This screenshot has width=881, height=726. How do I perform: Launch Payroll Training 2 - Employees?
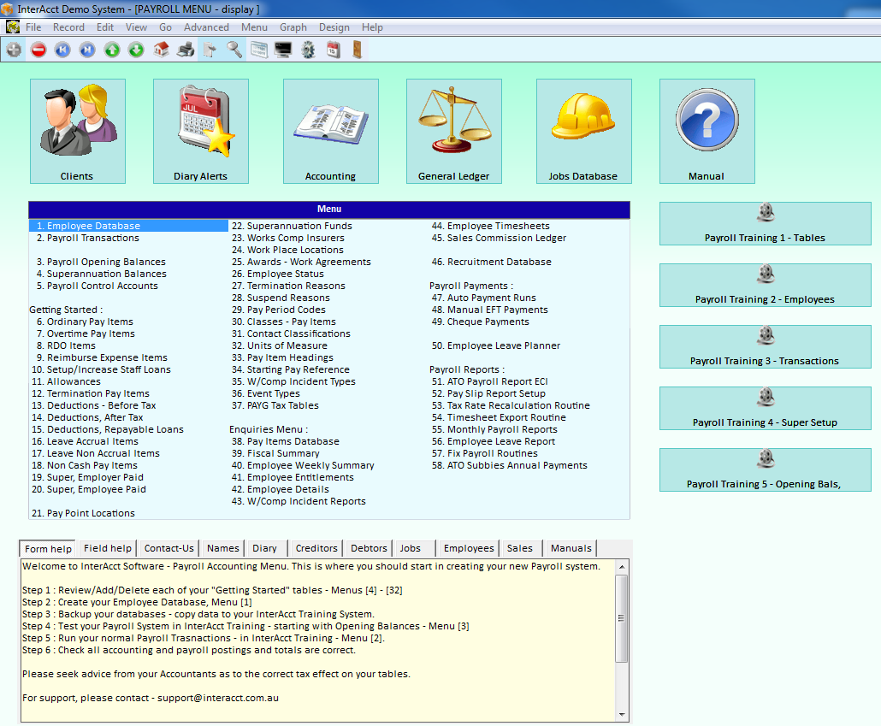tap(765, 285)
